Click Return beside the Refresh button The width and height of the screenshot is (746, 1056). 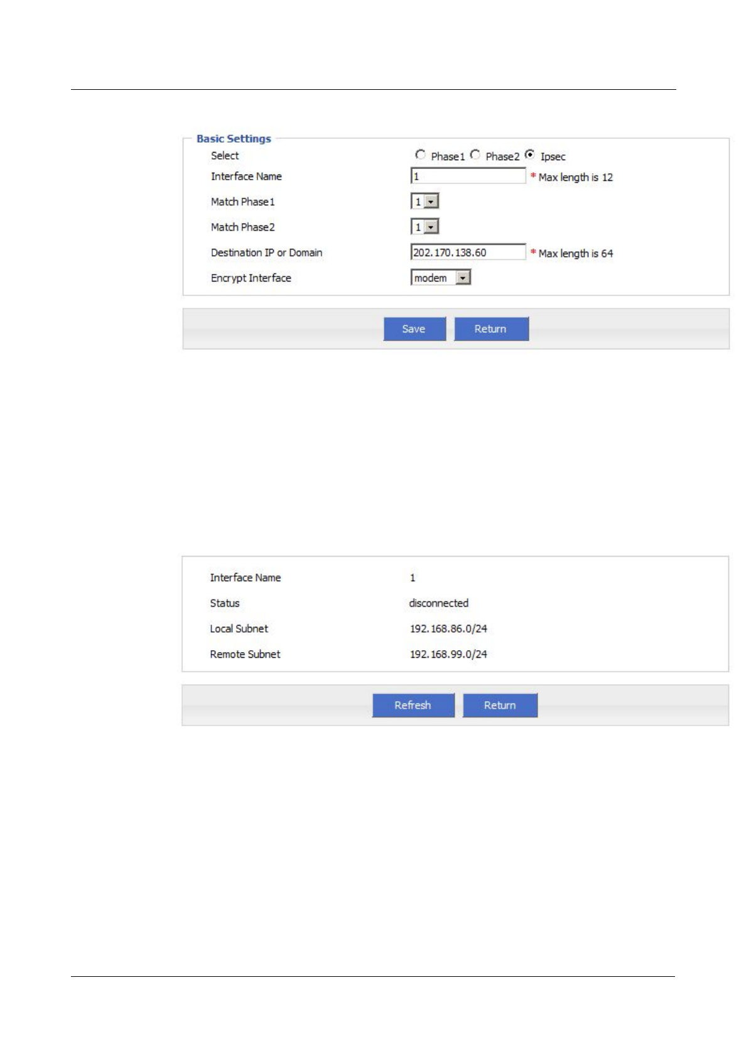point(500,705)
